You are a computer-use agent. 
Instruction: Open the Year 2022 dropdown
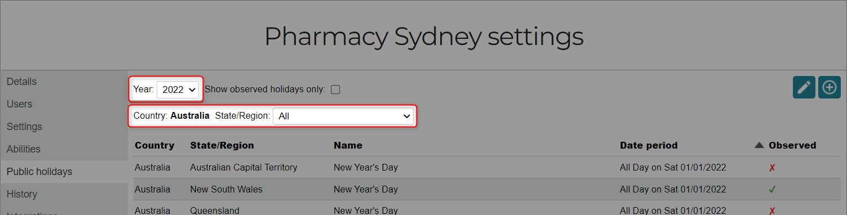click(x=178, y=89)
